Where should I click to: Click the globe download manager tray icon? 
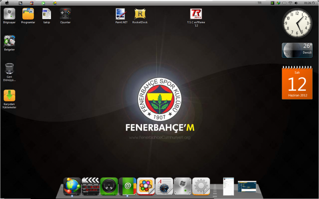click(278, 3)
